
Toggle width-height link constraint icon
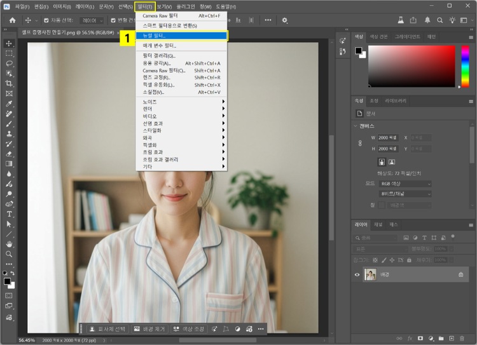tap(360, 143)
